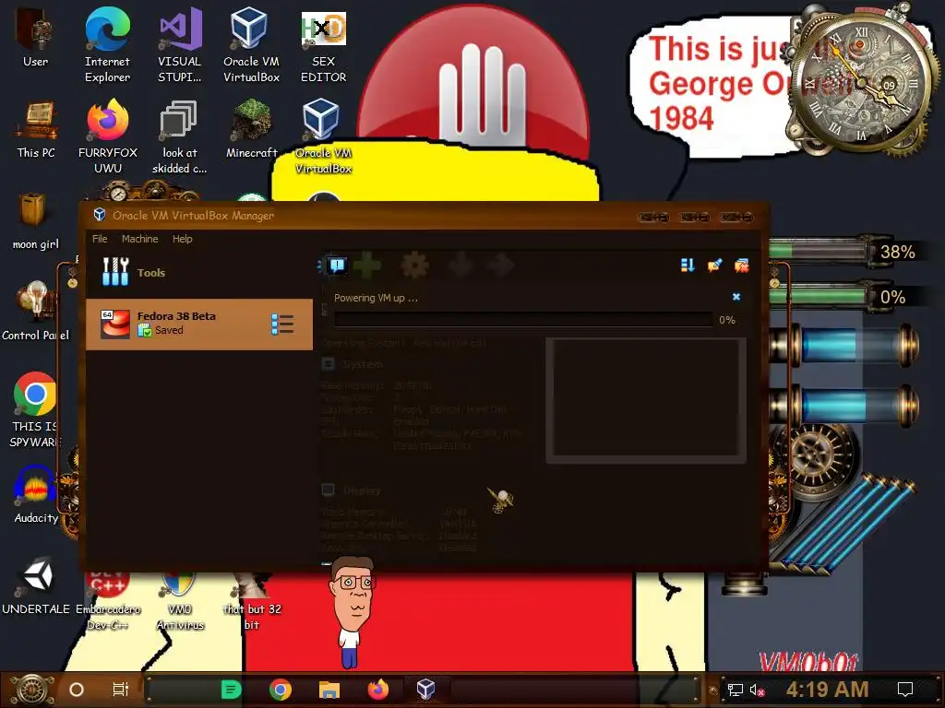Open the Action Center notification icon

(905, 690)
